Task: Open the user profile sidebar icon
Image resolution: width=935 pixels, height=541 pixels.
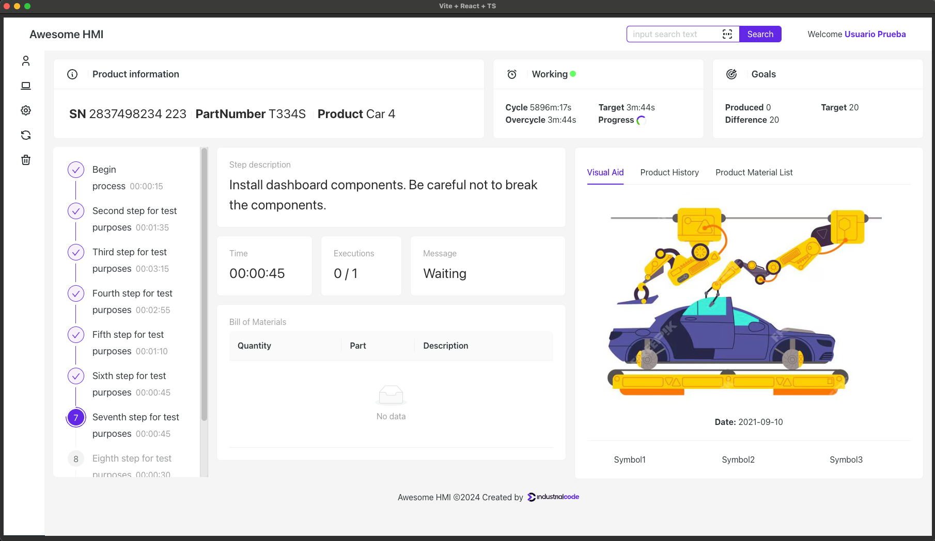Action: 25,61
